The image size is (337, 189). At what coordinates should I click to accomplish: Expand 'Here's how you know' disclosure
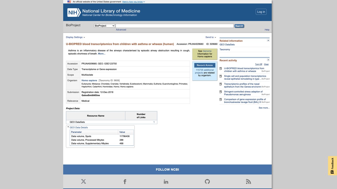click(133, 2)
